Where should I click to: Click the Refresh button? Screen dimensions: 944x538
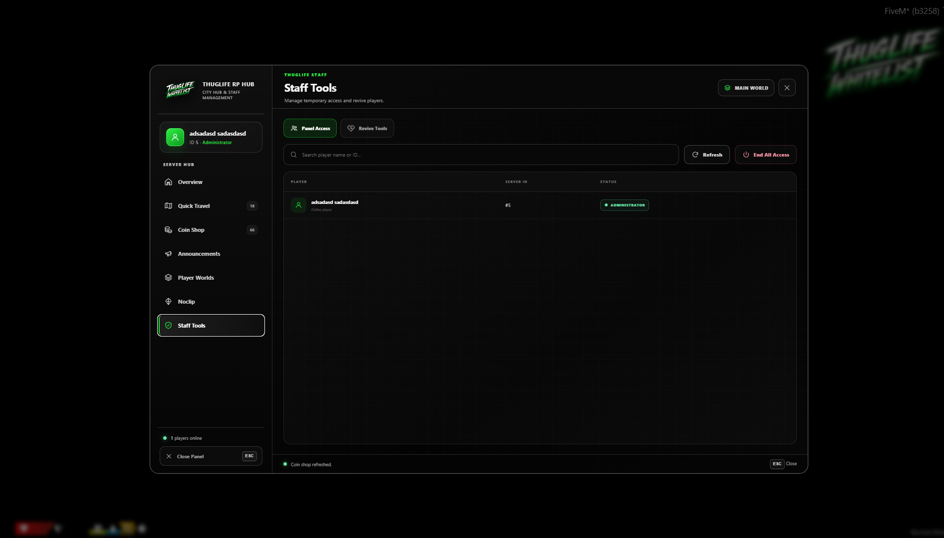pos(707,155)
